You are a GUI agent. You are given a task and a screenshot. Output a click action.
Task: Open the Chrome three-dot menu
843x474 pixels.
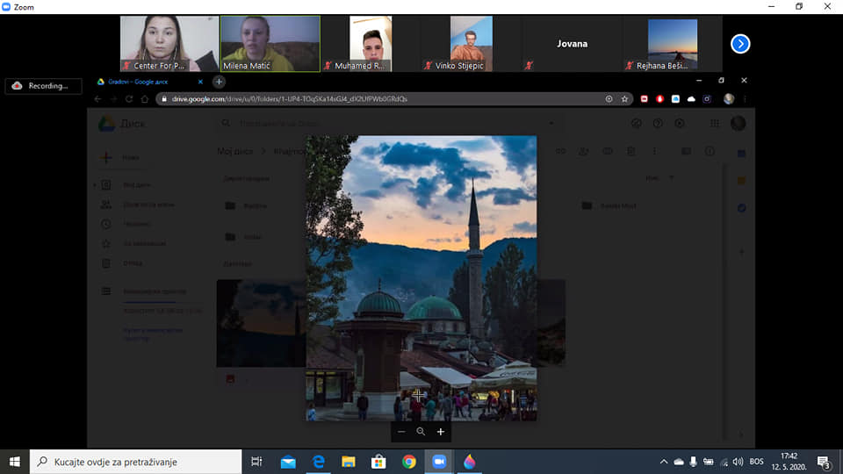[x=745, y=99]
